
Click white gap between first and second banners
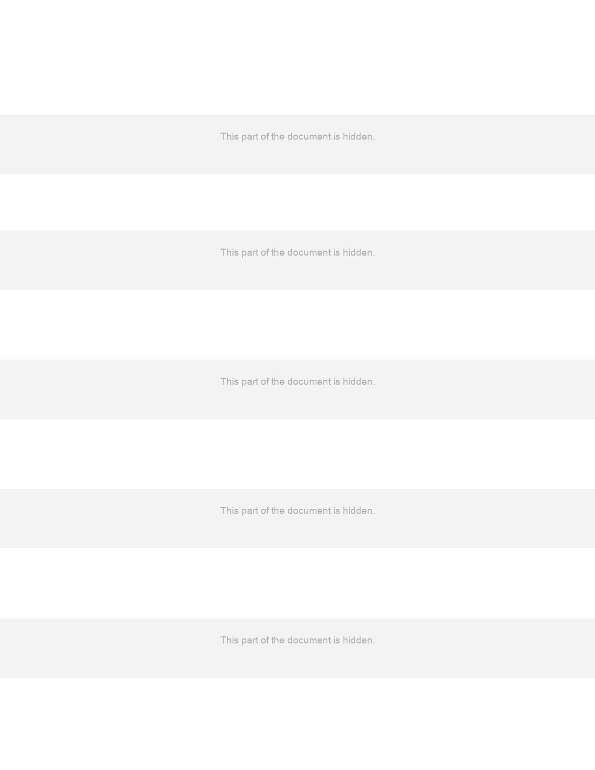297,202
